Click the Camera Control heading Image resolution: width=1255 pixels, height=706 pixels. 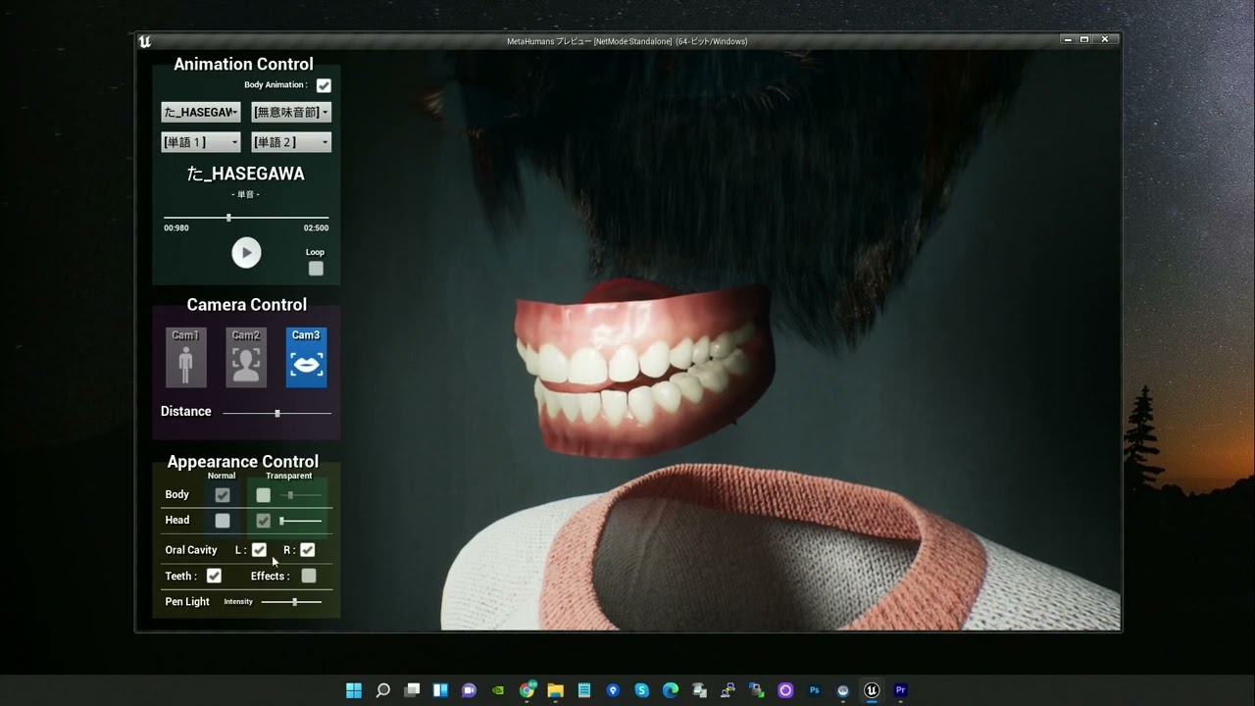[x=247, y=305]
